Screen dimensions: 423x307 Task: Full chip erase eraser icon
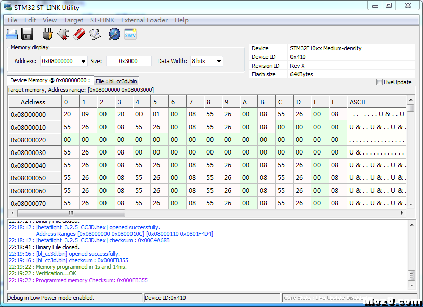79,34
